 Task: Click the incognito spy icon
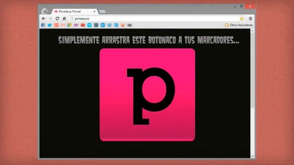(x=45, y=11)
